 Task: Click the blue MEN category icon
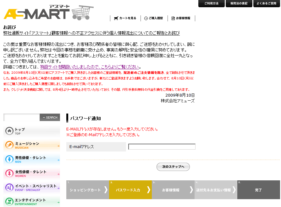(9, 159)
